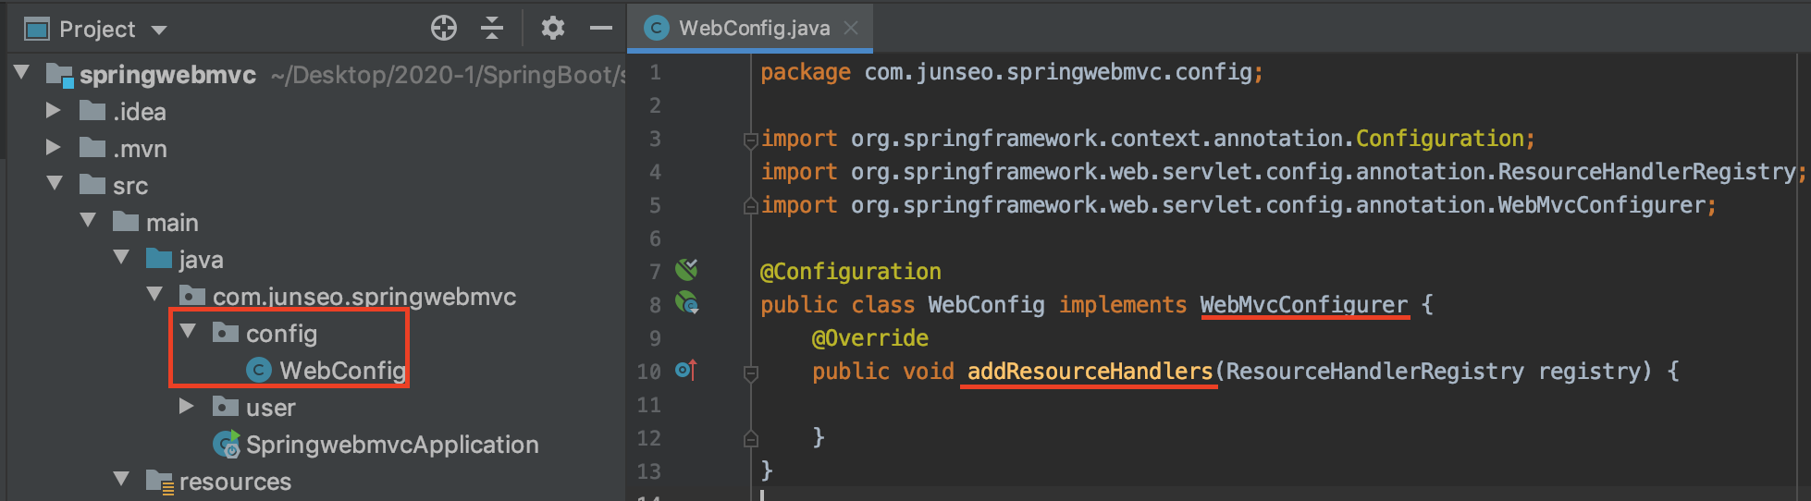Collapse the config package arrow
Viewport: 1811px width, 501px height.
click(188, 332)
